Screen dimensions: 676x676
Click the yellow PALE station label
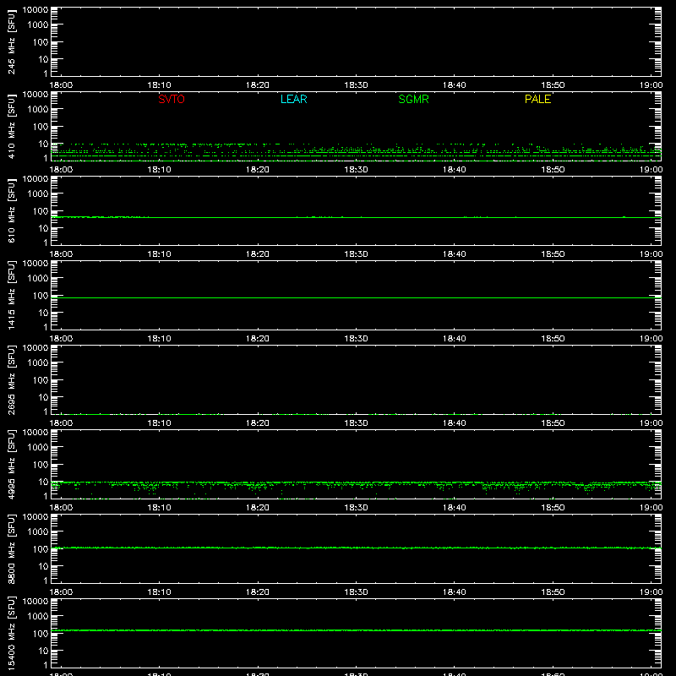[537, 99]
